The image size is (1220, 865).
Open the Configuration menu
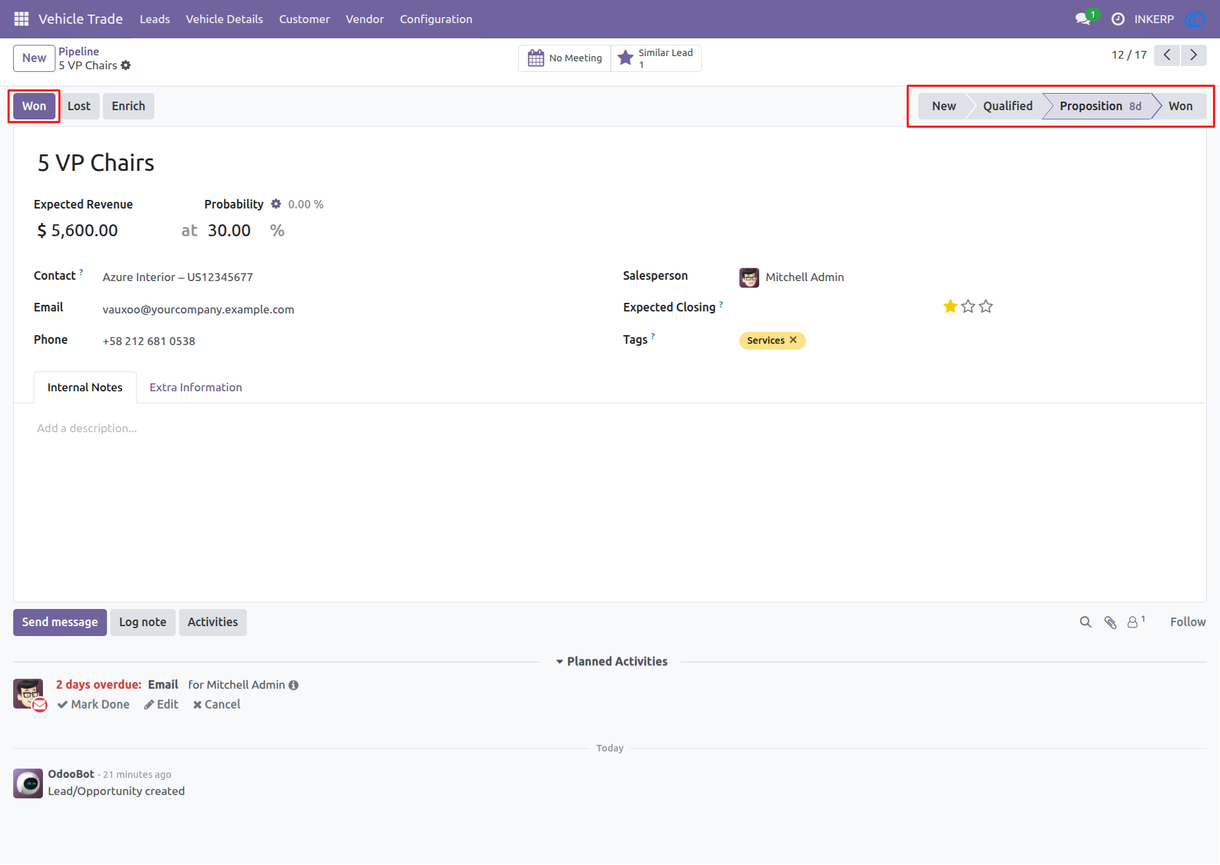(436, 19)
